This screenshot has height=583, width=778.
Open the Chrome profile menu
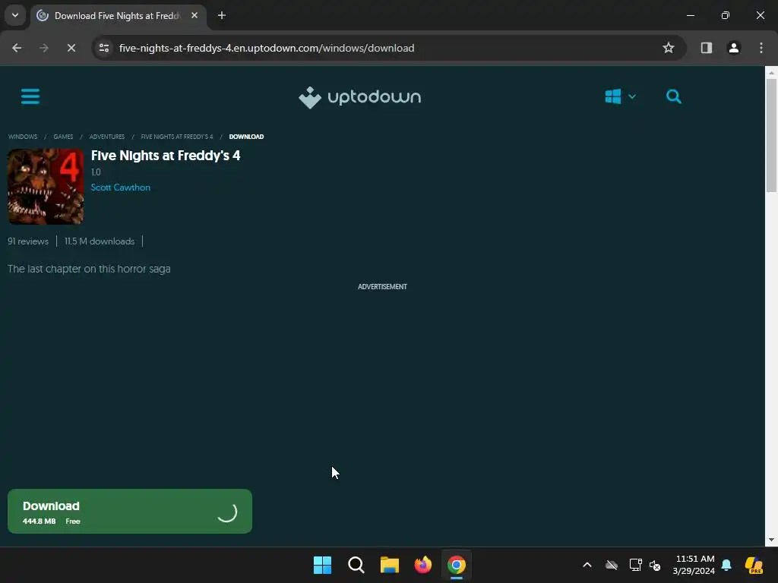tap(733, 48)
